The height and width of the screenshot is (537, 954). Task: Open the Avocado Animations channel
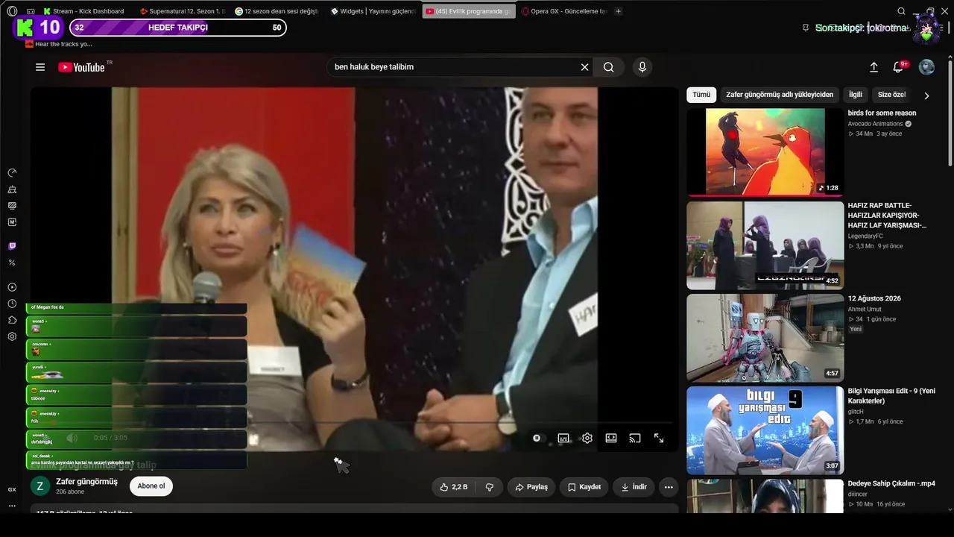(875, 124)
